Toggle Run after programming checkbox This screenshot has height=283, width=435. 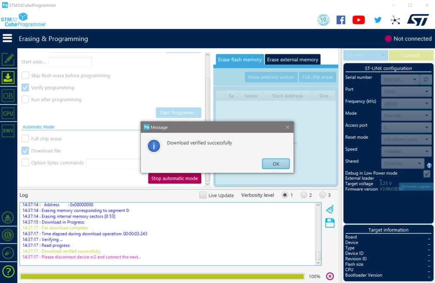25,100
